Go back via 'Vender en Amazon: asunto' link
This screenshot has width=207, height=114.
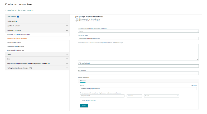click(x=20, y=11)
